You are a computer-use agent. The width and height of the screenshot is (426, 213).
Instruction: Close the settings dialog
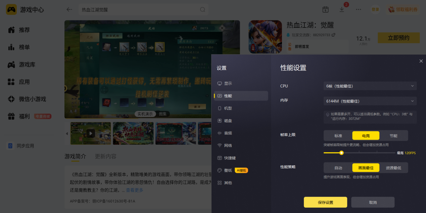[421, 61]
